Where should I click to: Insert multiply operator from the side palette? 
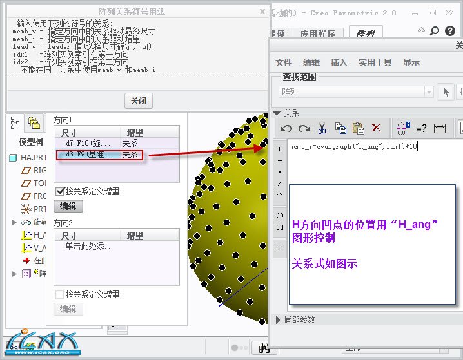click(280, 171)
